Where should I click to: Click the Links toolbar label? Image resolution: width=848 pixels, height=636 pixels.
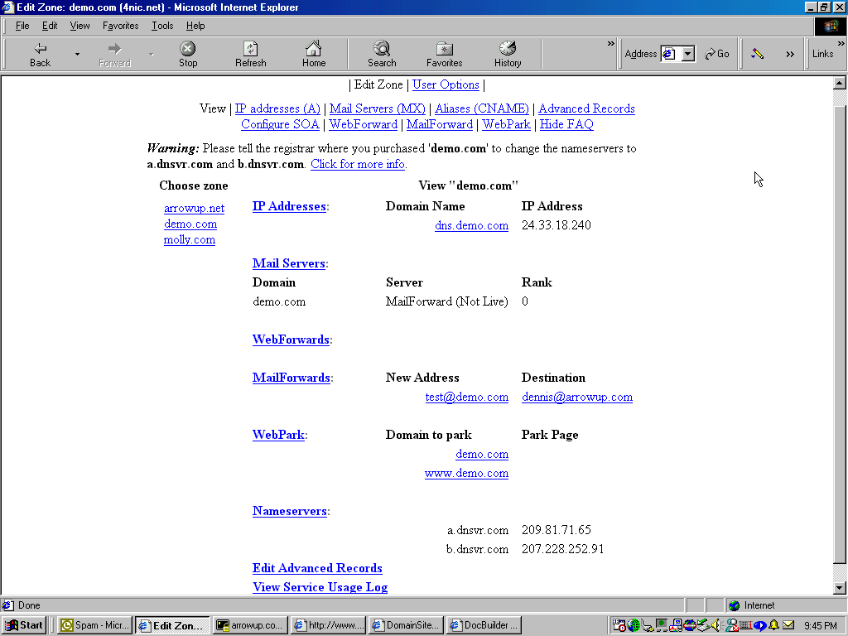tap(822, 54)
